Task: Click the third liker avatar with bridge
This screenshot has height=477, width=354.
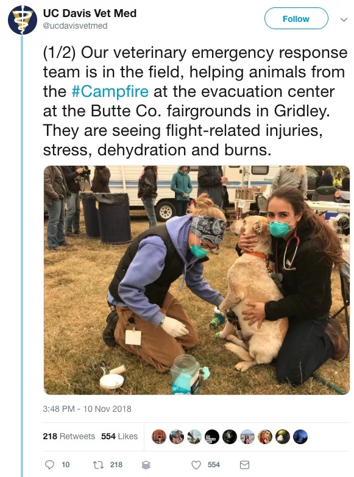Action: [194, 437]
